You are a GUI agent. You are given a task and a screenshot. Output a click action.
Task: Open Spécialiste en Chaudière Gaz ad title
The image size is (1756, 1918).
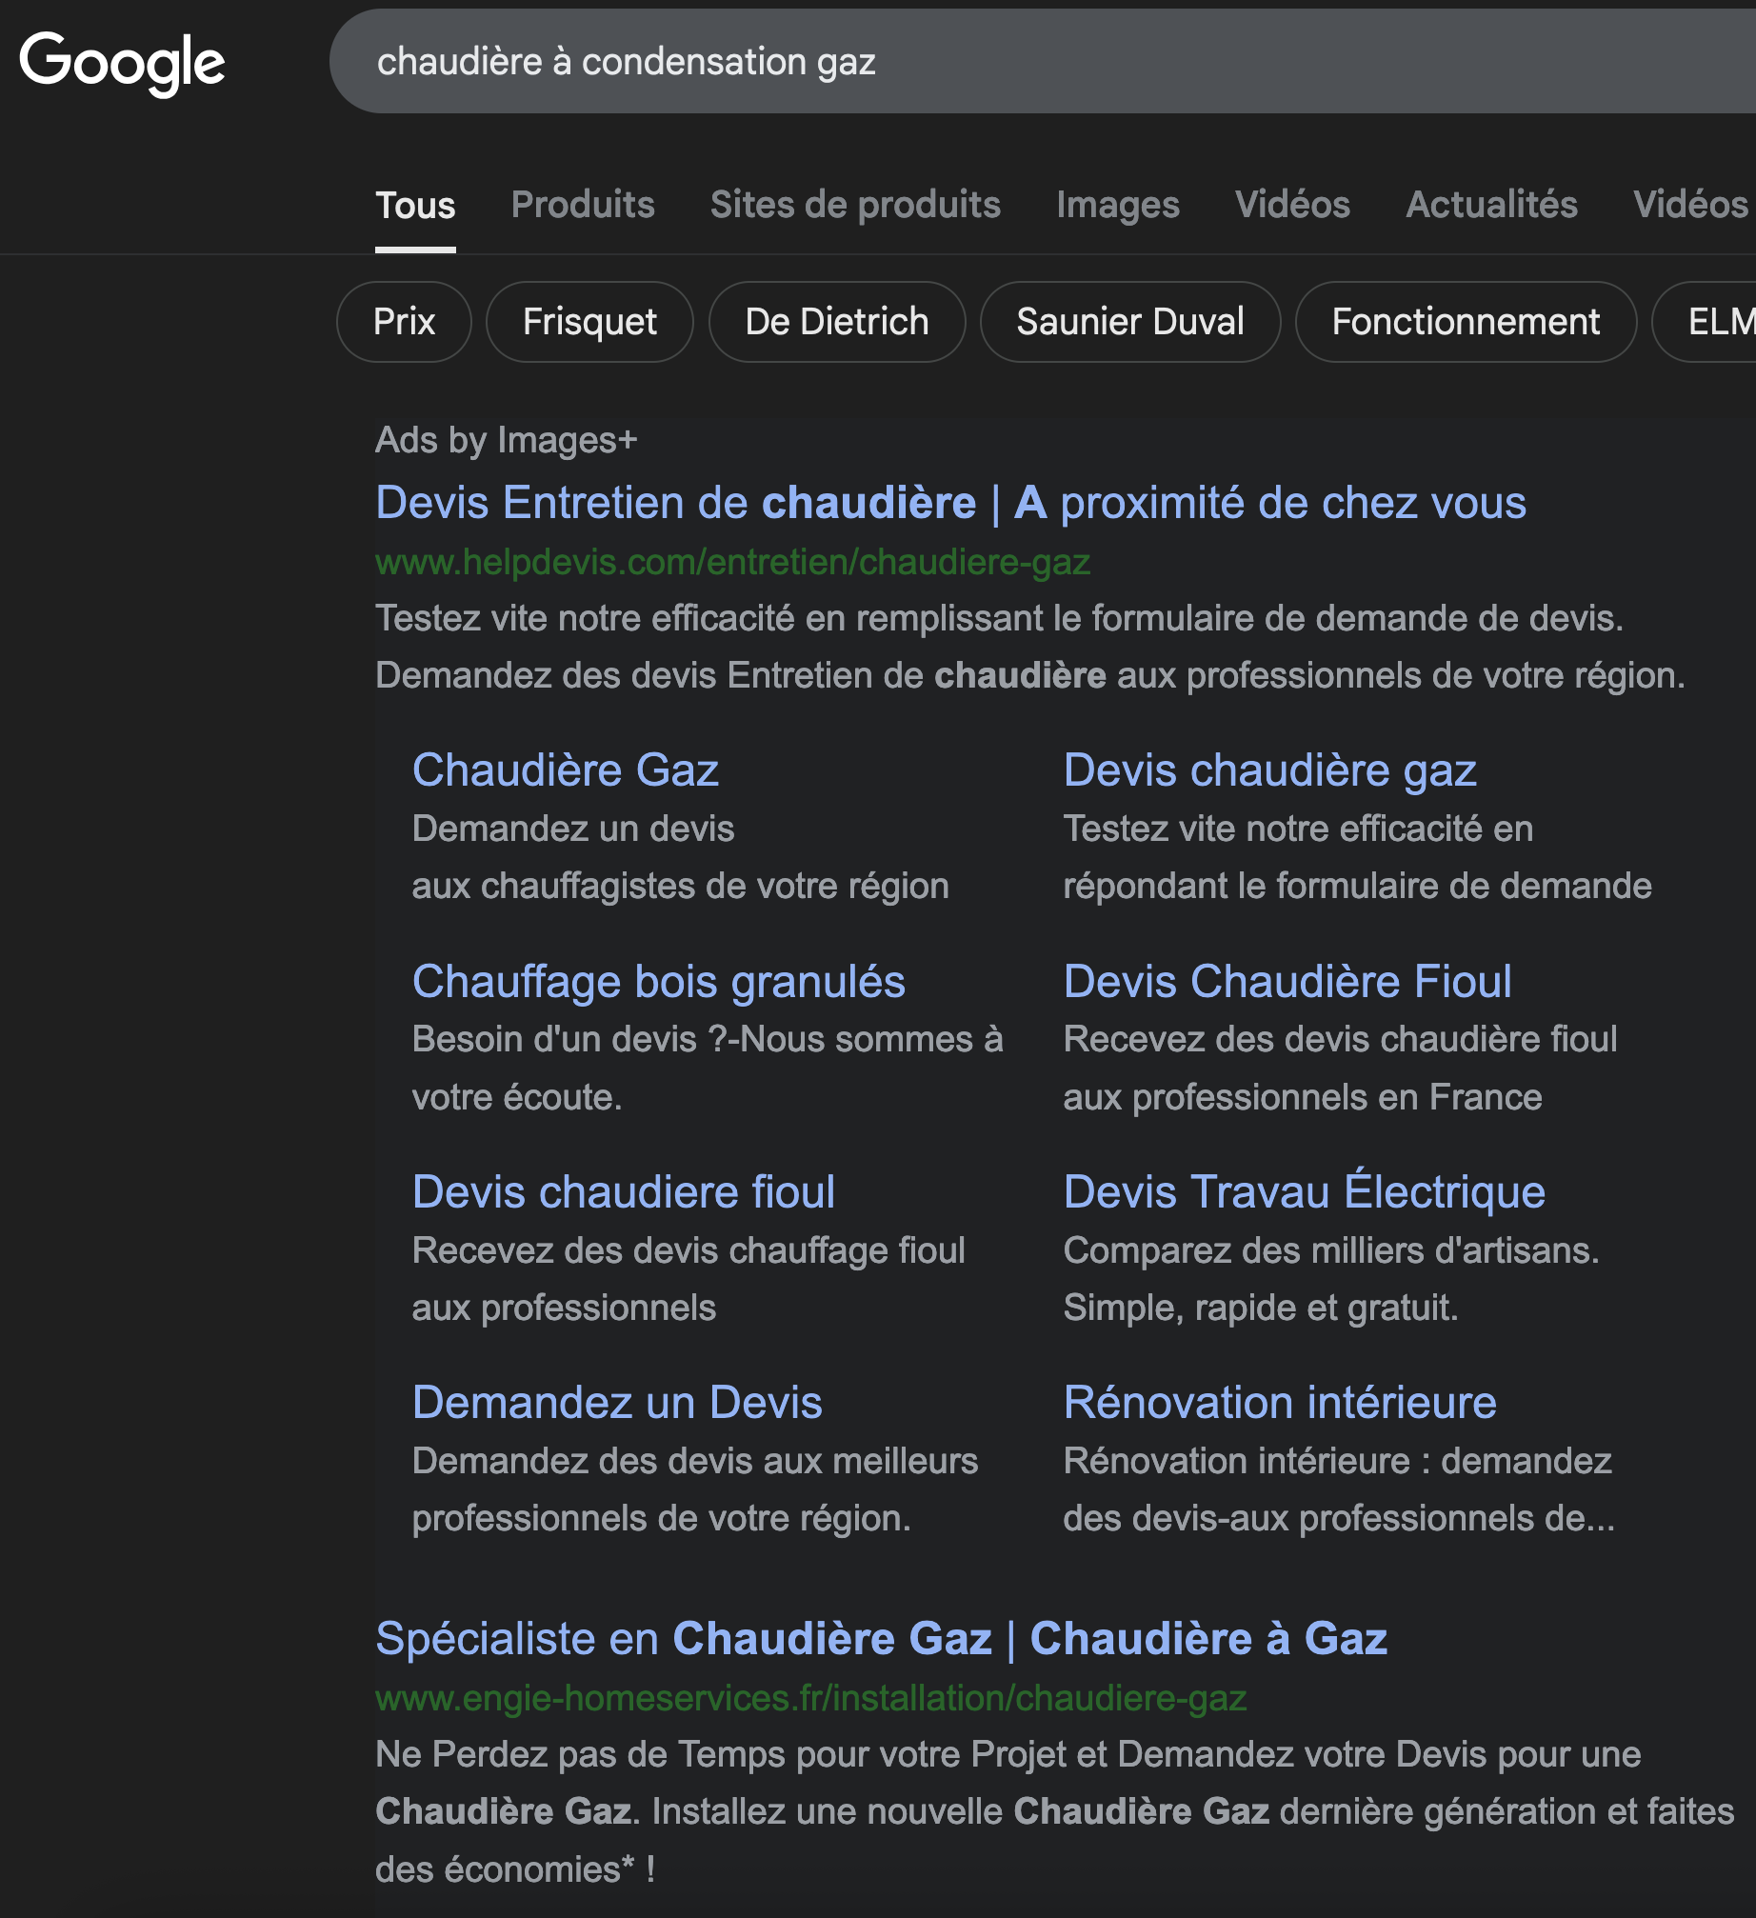(x=881, y=1639)
